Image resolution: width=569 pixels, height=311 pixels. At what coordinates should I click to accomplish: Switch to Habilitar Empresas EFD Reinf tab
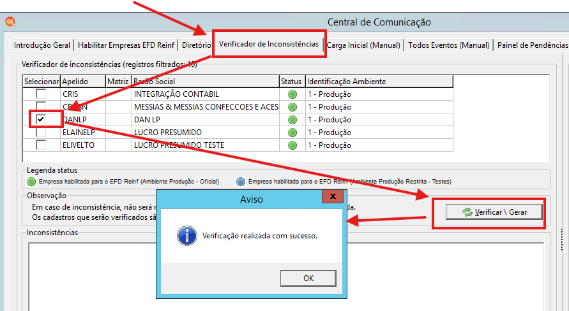(x=126, y=45)
